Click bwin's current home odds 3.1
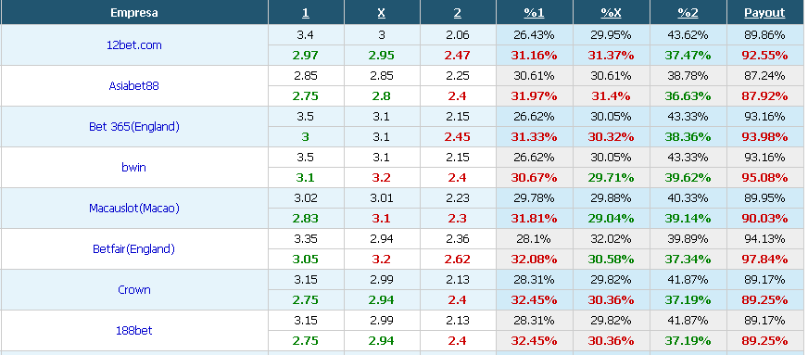The image size is (808, 355). [306, 178]
